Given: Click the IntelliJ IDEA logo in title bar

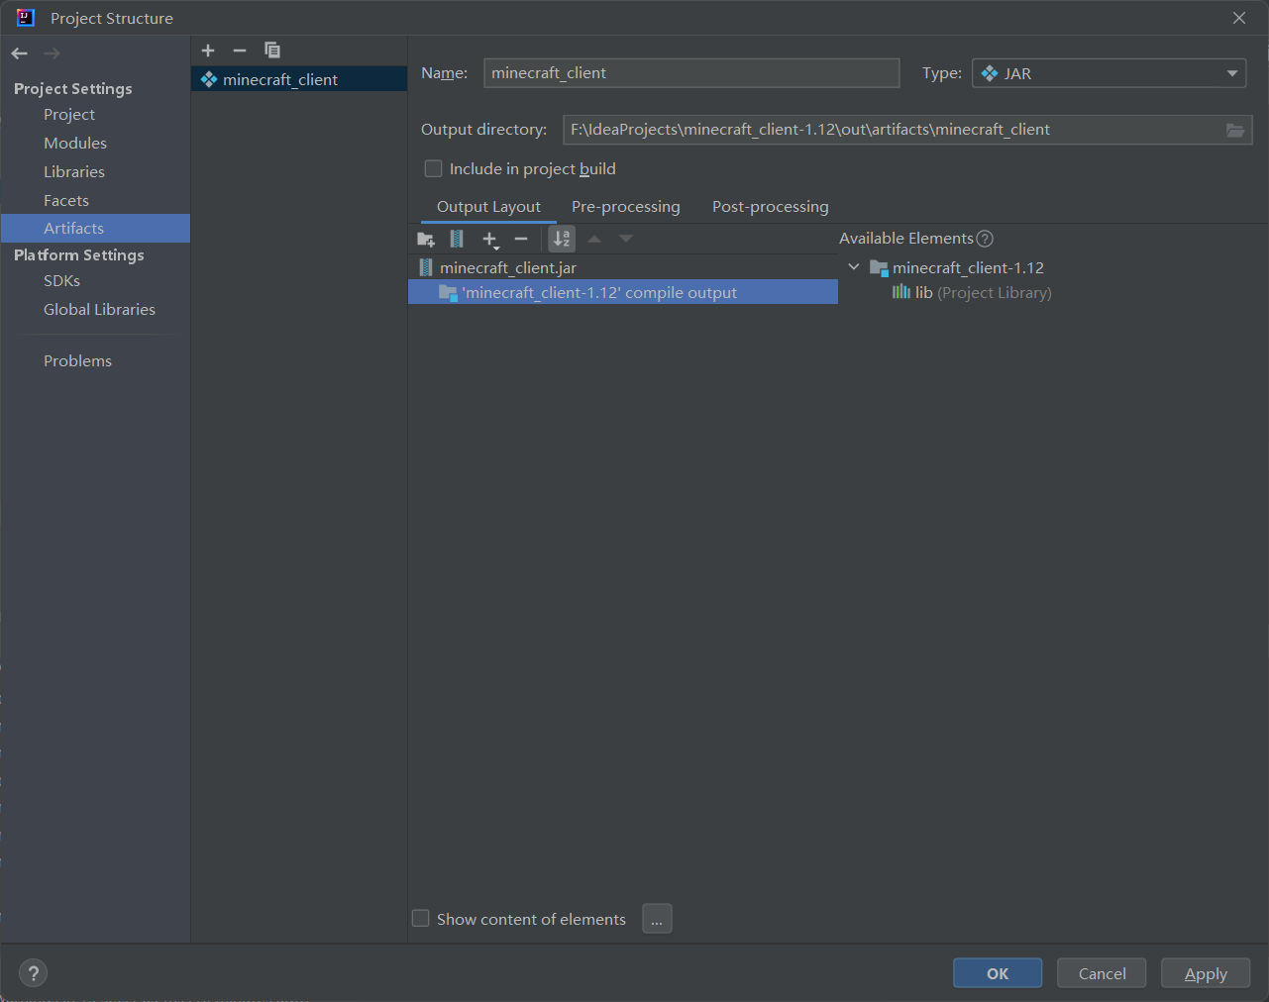Looking at the screenshot, I should click(26, 18).
